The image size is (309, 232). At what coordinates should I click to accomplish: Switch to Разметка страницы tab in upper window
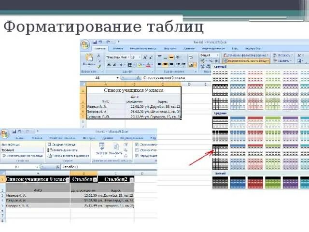click(143, 48)
